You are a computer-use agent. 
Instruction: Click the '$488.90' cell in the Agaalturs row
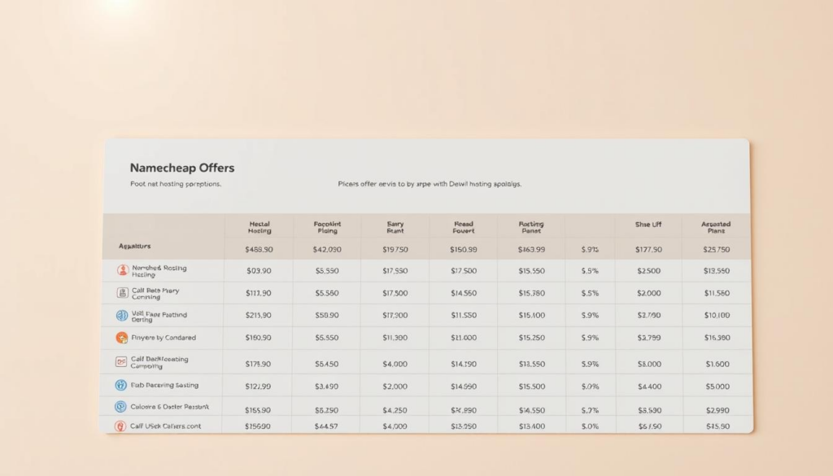tap(259, 249)
